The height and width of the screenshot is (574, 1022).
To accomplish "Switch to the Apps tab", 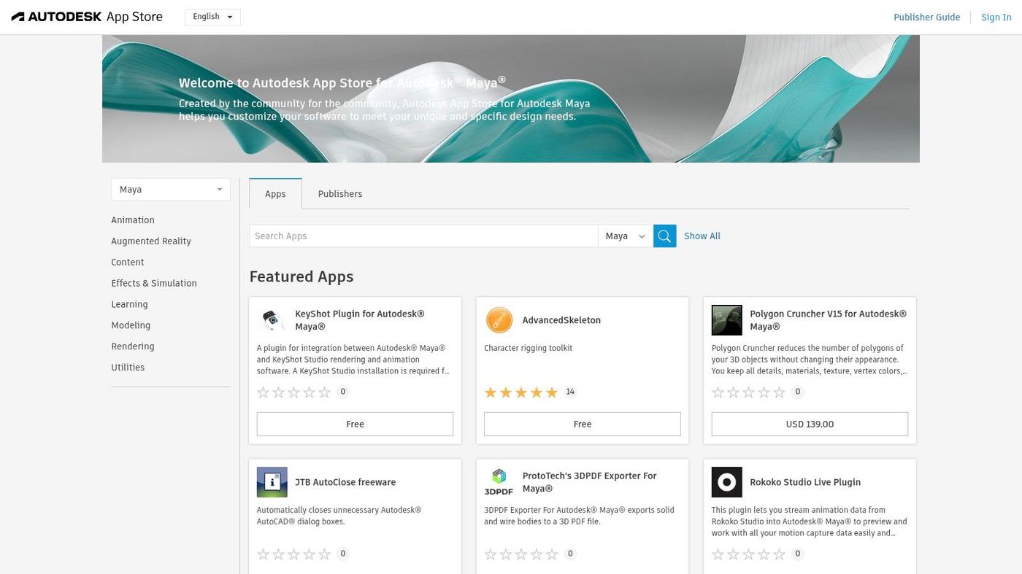I will pos(275,194).
